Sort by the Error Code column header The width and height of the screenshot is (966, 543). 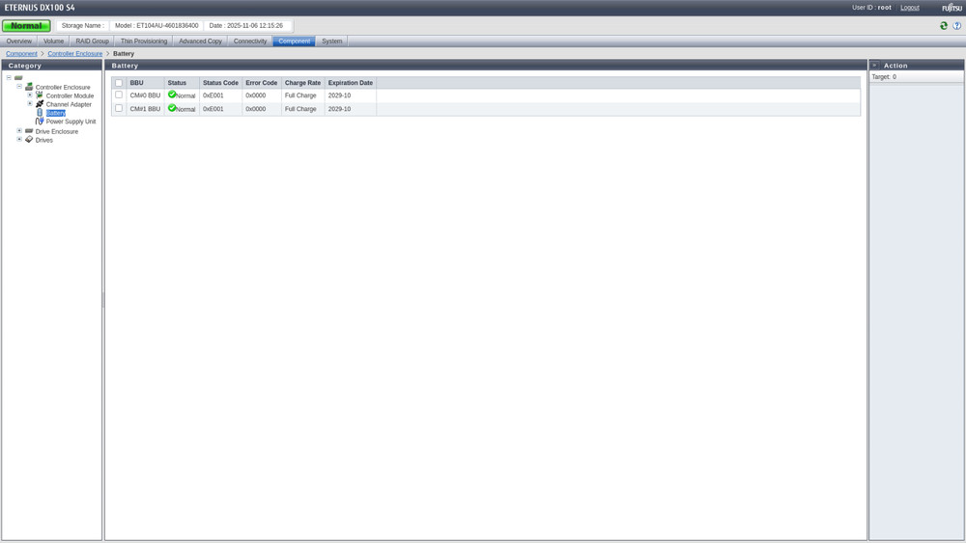tap(261, 82)
